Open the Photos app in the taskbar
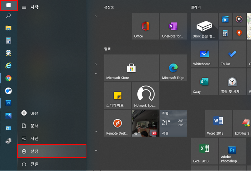This screenshot has width=251, height=171. [9, 116]
